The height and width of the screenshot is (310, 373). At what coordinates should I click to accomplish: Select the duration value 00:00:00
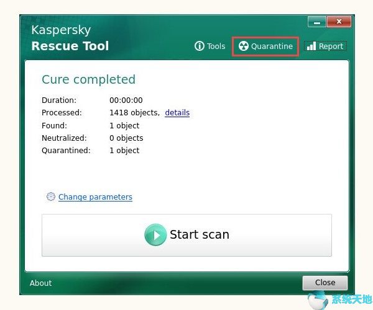126,100
